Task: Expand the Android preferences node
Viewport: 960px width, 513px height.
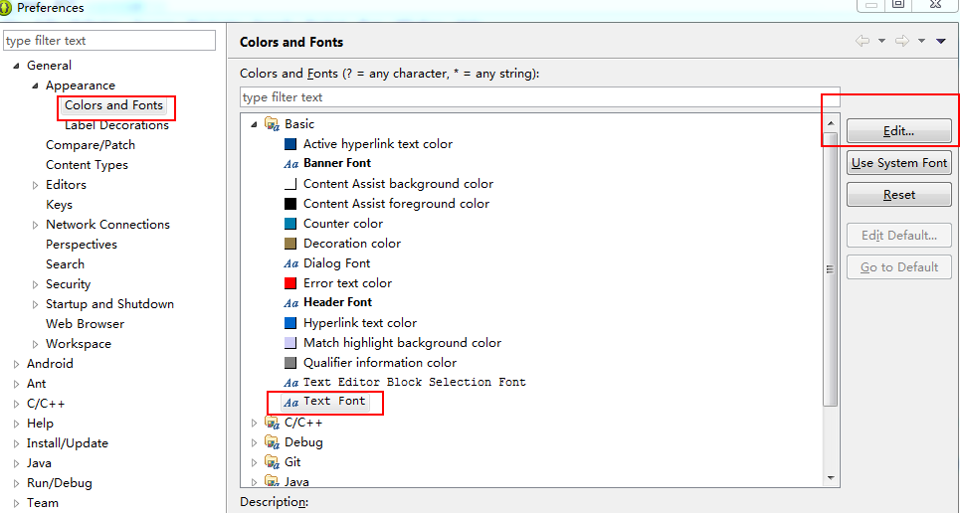Action: [x=17, y=364]
